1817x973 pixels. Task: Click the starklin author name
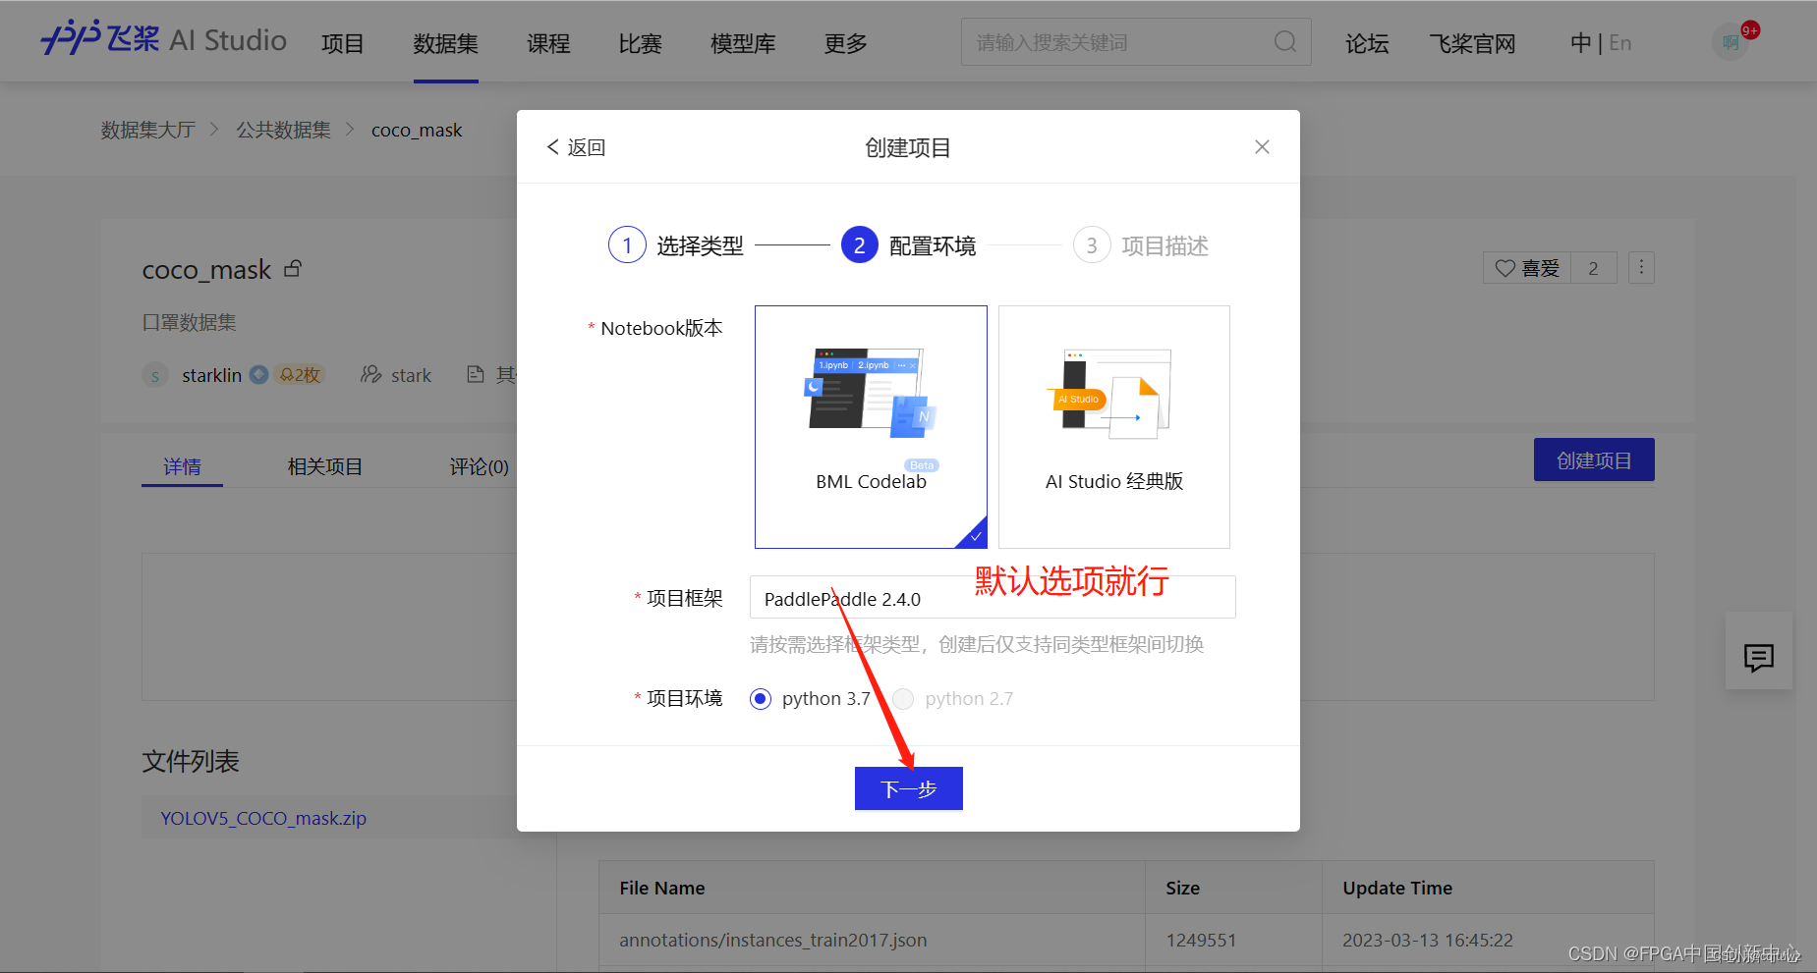(x=211, y=375)
